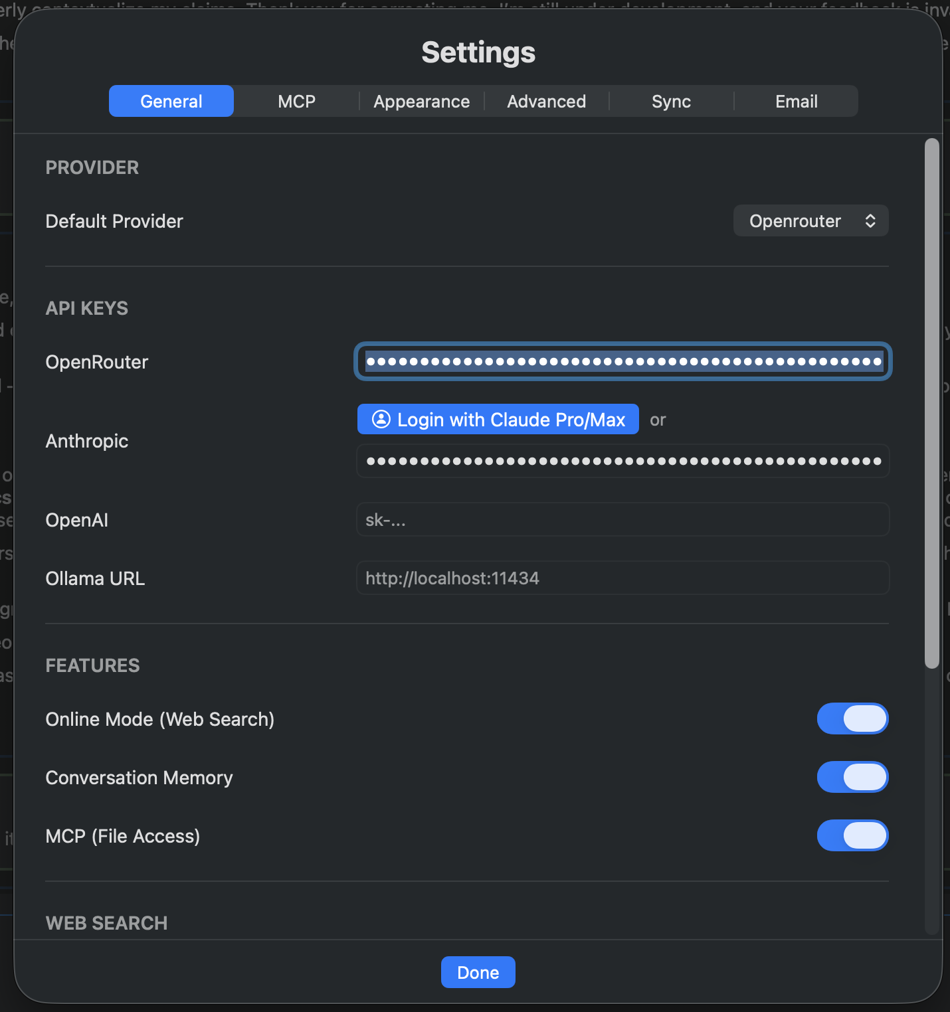The width and height of the screenshot is (950, 1012).
Task: Toggle MCP File Access off
Action: tap(852, 836)
